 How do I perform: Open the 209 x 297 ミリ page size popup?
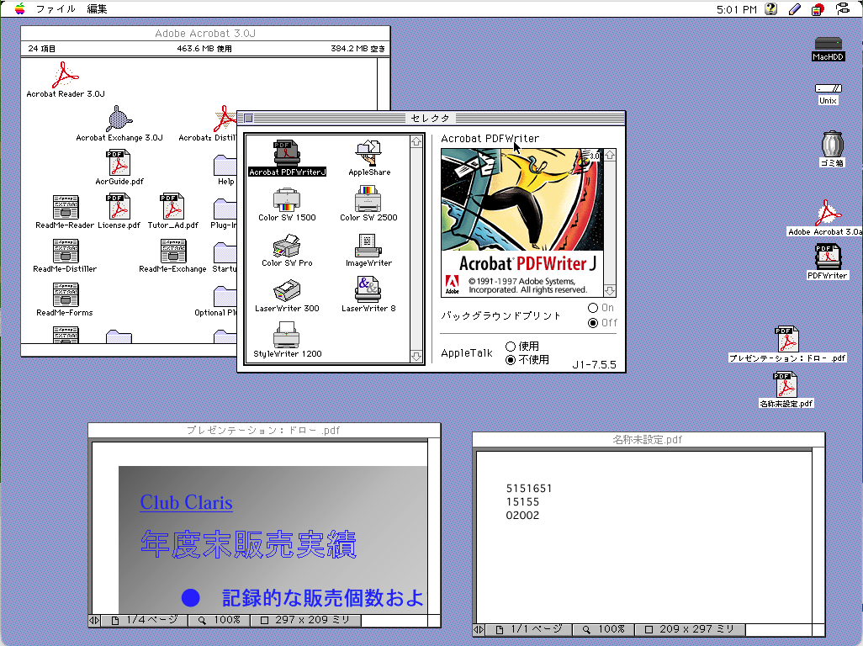coord(691,629)
